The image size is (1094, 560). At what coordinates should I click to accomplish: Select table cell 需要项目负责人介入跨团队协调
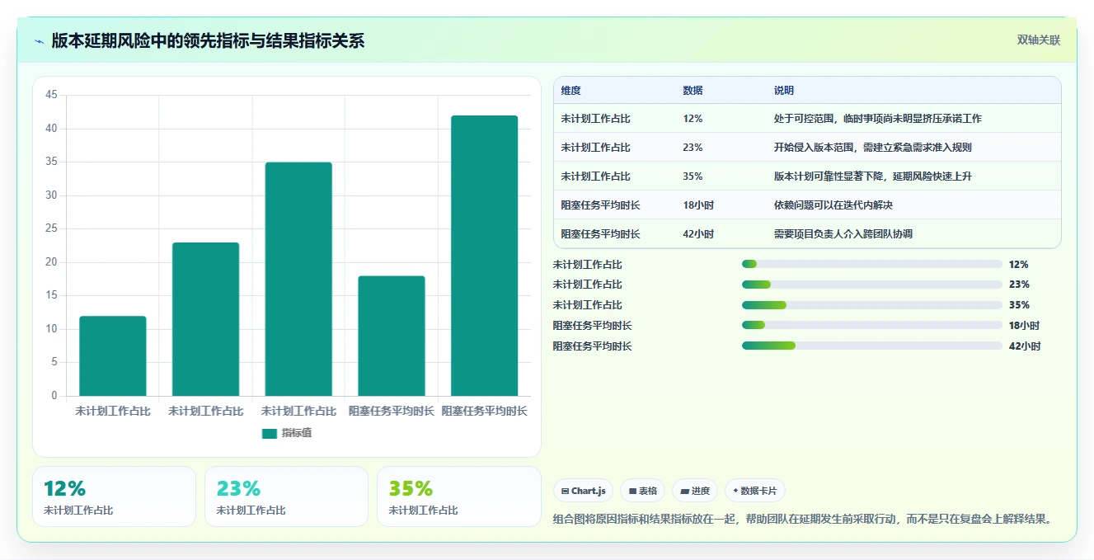point(843,234)
